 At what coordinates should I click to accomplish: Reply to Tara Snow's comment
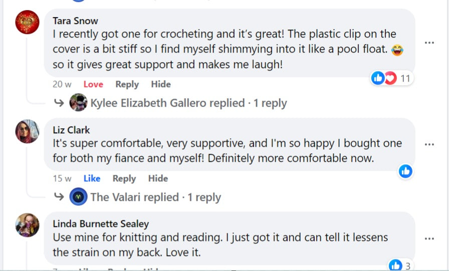click(127, 84)
